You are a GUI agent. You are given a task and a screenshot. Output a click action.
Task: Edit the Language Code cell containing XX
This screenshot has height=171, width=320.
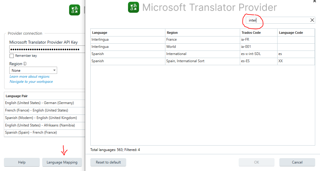point(296,61)
